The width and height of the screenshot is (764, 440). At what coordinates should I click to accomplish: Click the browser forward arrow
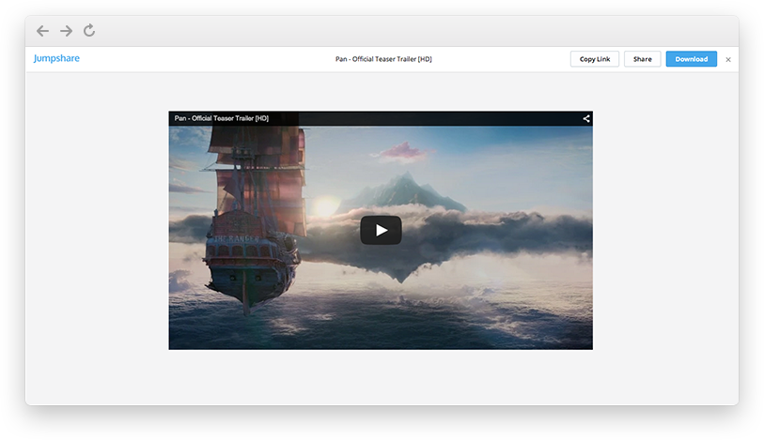click(x=67, y=31)
